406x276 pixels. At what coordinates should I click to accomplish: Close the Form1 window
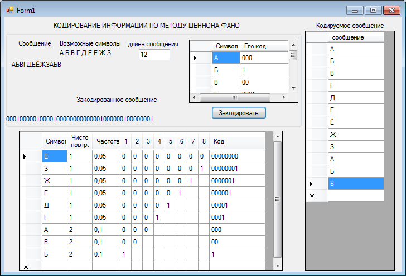point(391,11)
